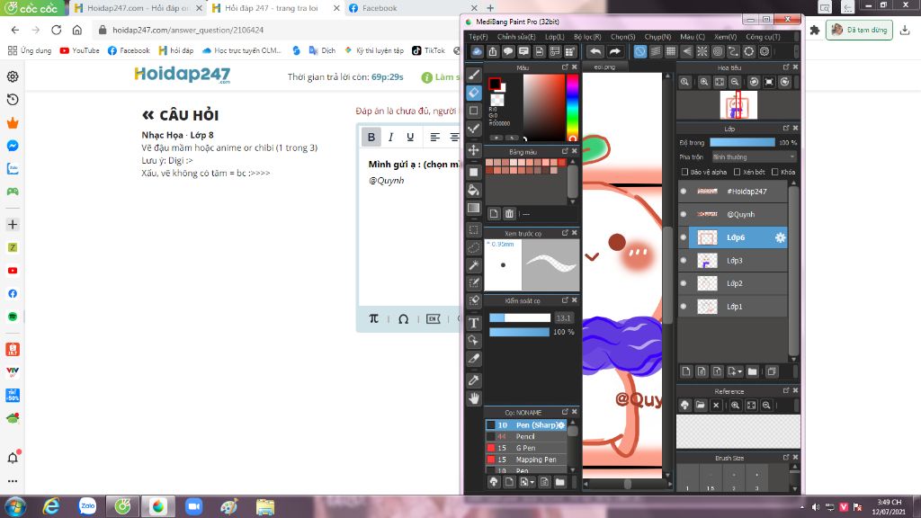Open Lớp6 layer settings gear
The width and height of the screenshot is (921, 518).
780,237
